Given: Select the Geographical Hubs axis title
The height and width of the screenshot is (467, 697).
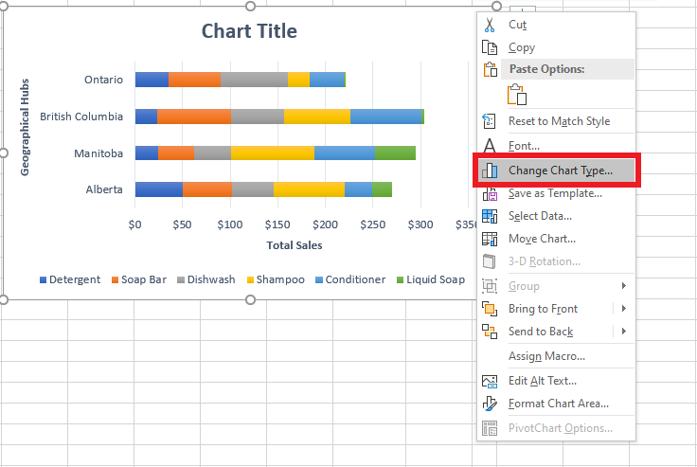Looking at the screenshot, I should (x=25, y=127).
